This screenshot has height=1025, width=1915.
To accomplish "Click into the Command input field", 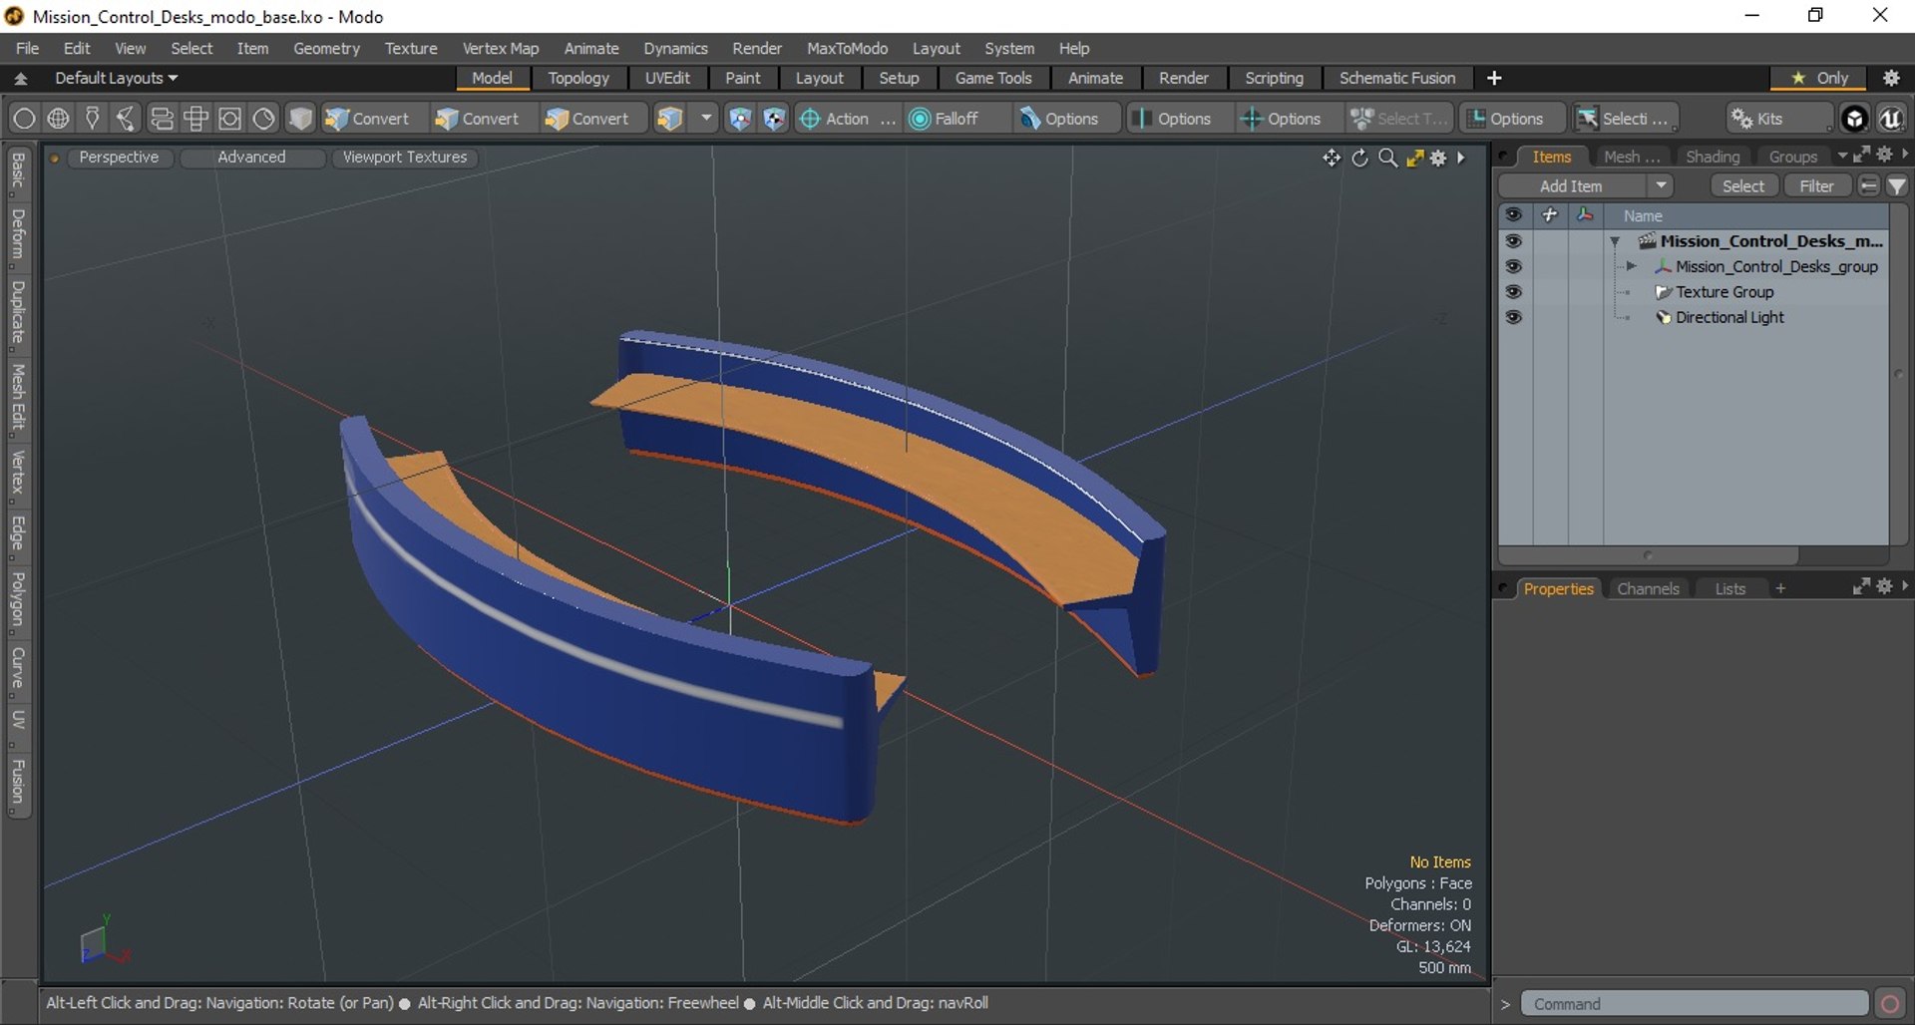I will 1694,1004.
